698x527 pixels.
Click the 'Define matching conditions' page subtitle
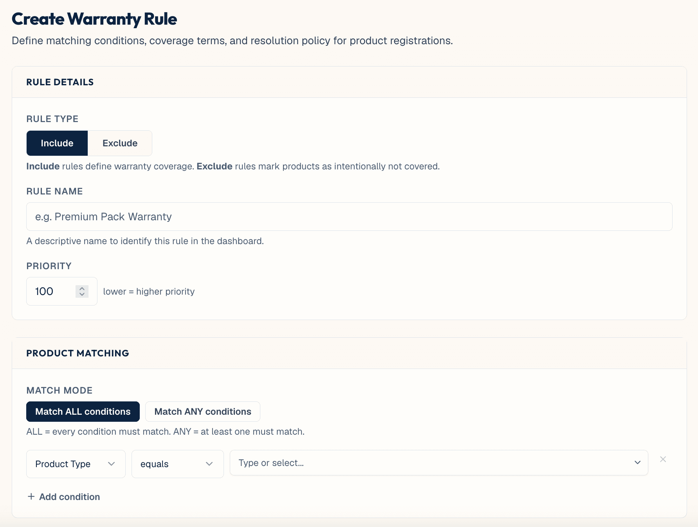tap(232, 41)
